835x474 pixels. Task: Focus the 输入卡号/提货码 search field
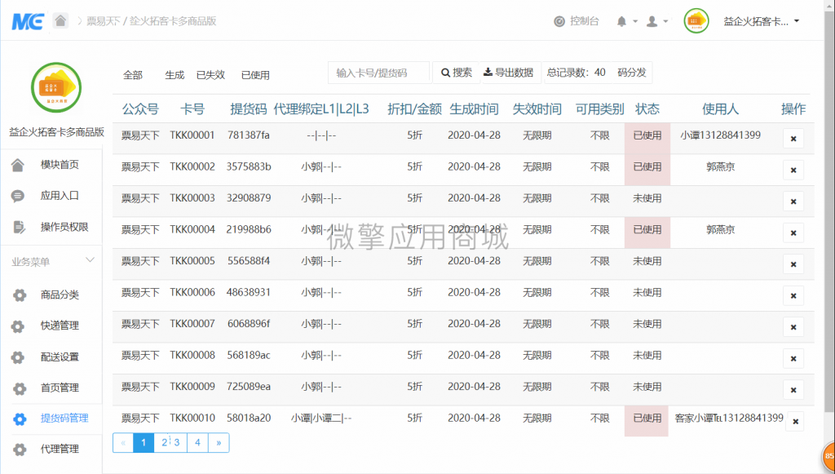tap(378, 73)
